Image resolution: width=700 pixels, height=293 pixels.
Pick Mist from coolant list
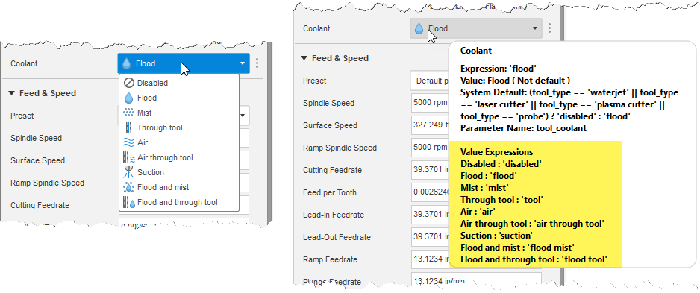pyautogui.click(x=179, y=113)
